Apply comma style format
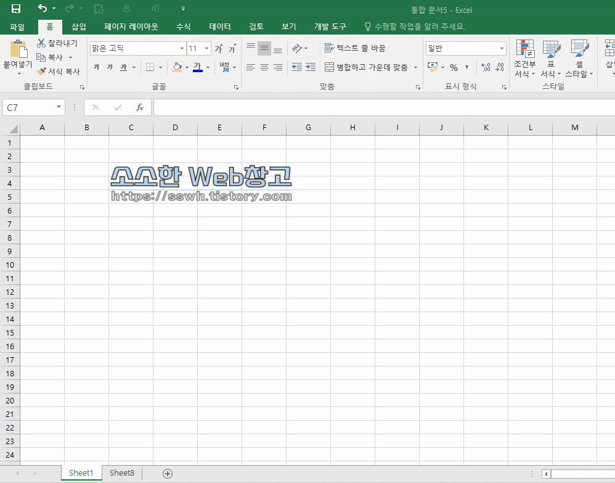 tap(466, 67)
